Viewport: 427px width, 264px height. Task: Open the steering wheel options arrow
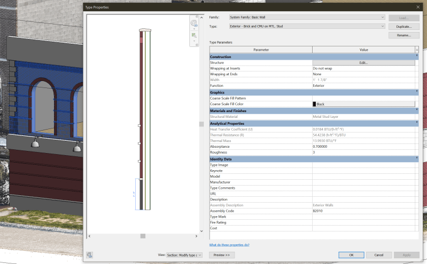(x=194, y=29)
